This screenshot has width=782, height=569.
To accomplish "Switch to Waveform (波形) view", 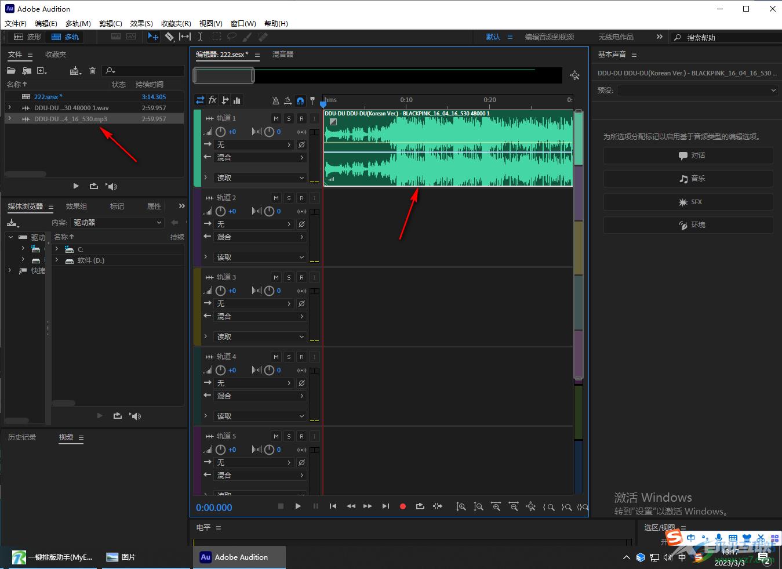I will pos(27,37).
